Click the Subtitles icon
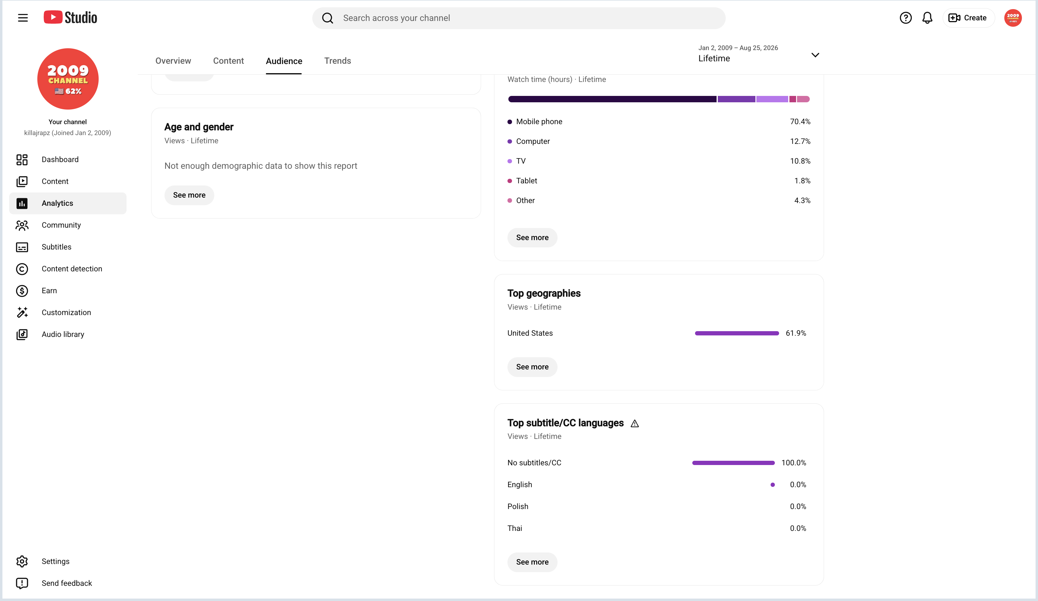Screen dimensions: 1038x601 (x=22, y=247)
